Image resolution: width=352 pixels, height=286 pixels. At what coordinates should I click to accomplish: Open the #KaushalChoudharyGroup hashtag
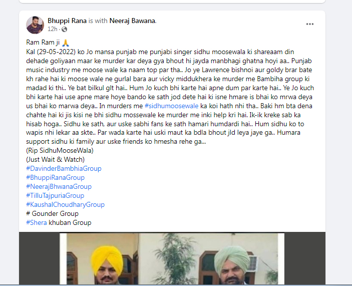(x=65, y=204)
